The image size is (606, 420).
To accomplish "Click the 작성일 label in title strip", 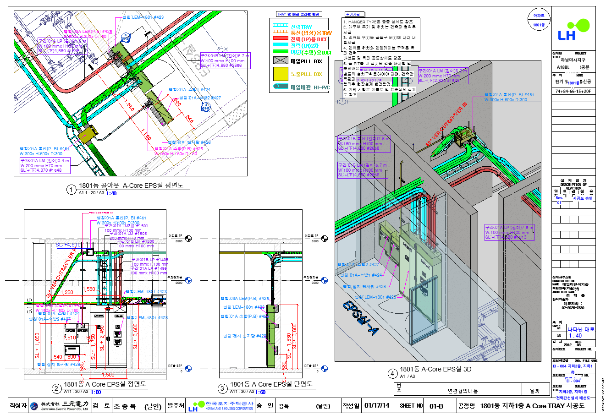I will click(350, 406).
